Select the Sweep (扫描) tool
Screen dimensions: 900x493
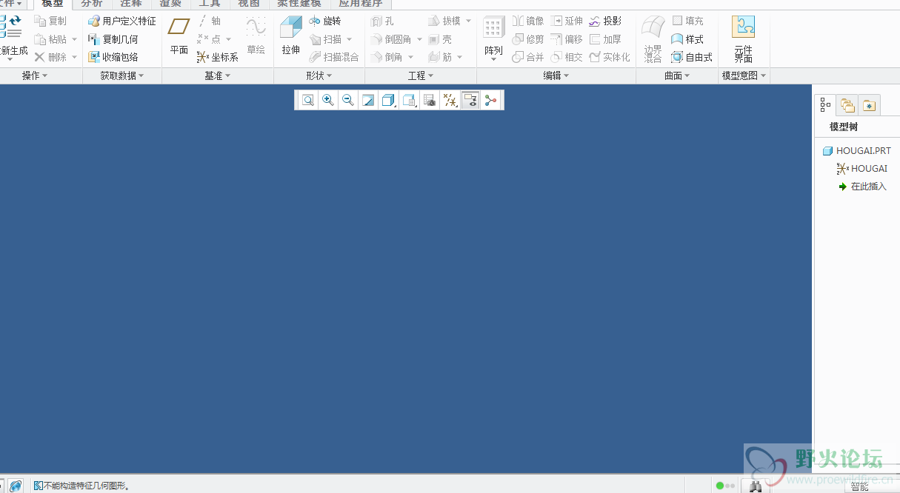coord(326,39)
